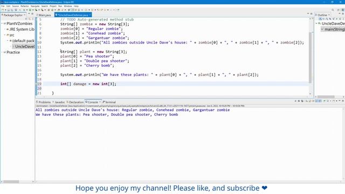Screen dimensions: 345x194
Task: Expand the Practice project node
Action: [2, 52]
